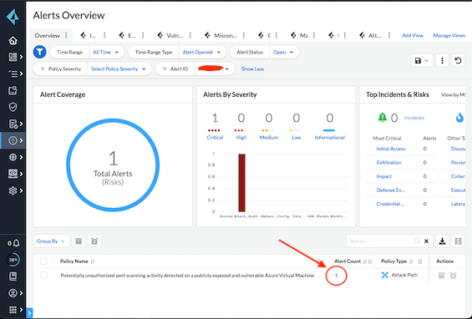
Task: Sort by Policy Type column
Action: tap(411, 261)
